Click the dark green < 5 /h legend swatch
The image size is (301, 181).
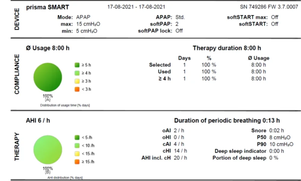tap(77, 137)
